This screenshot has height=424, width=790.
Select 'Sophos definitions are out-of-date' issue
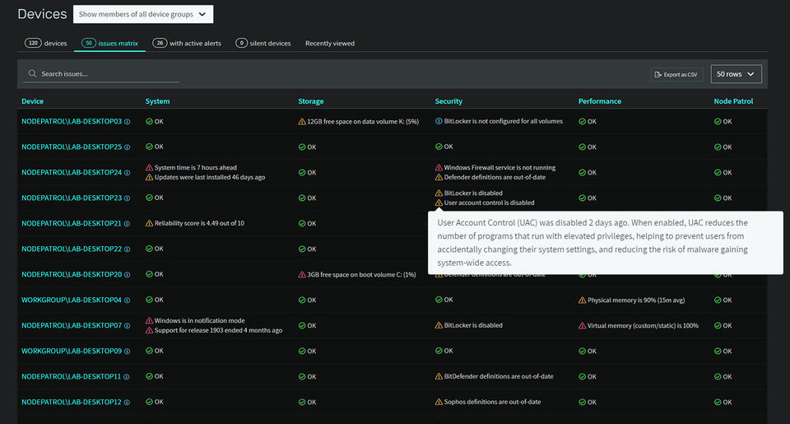(x=492, y=402)
